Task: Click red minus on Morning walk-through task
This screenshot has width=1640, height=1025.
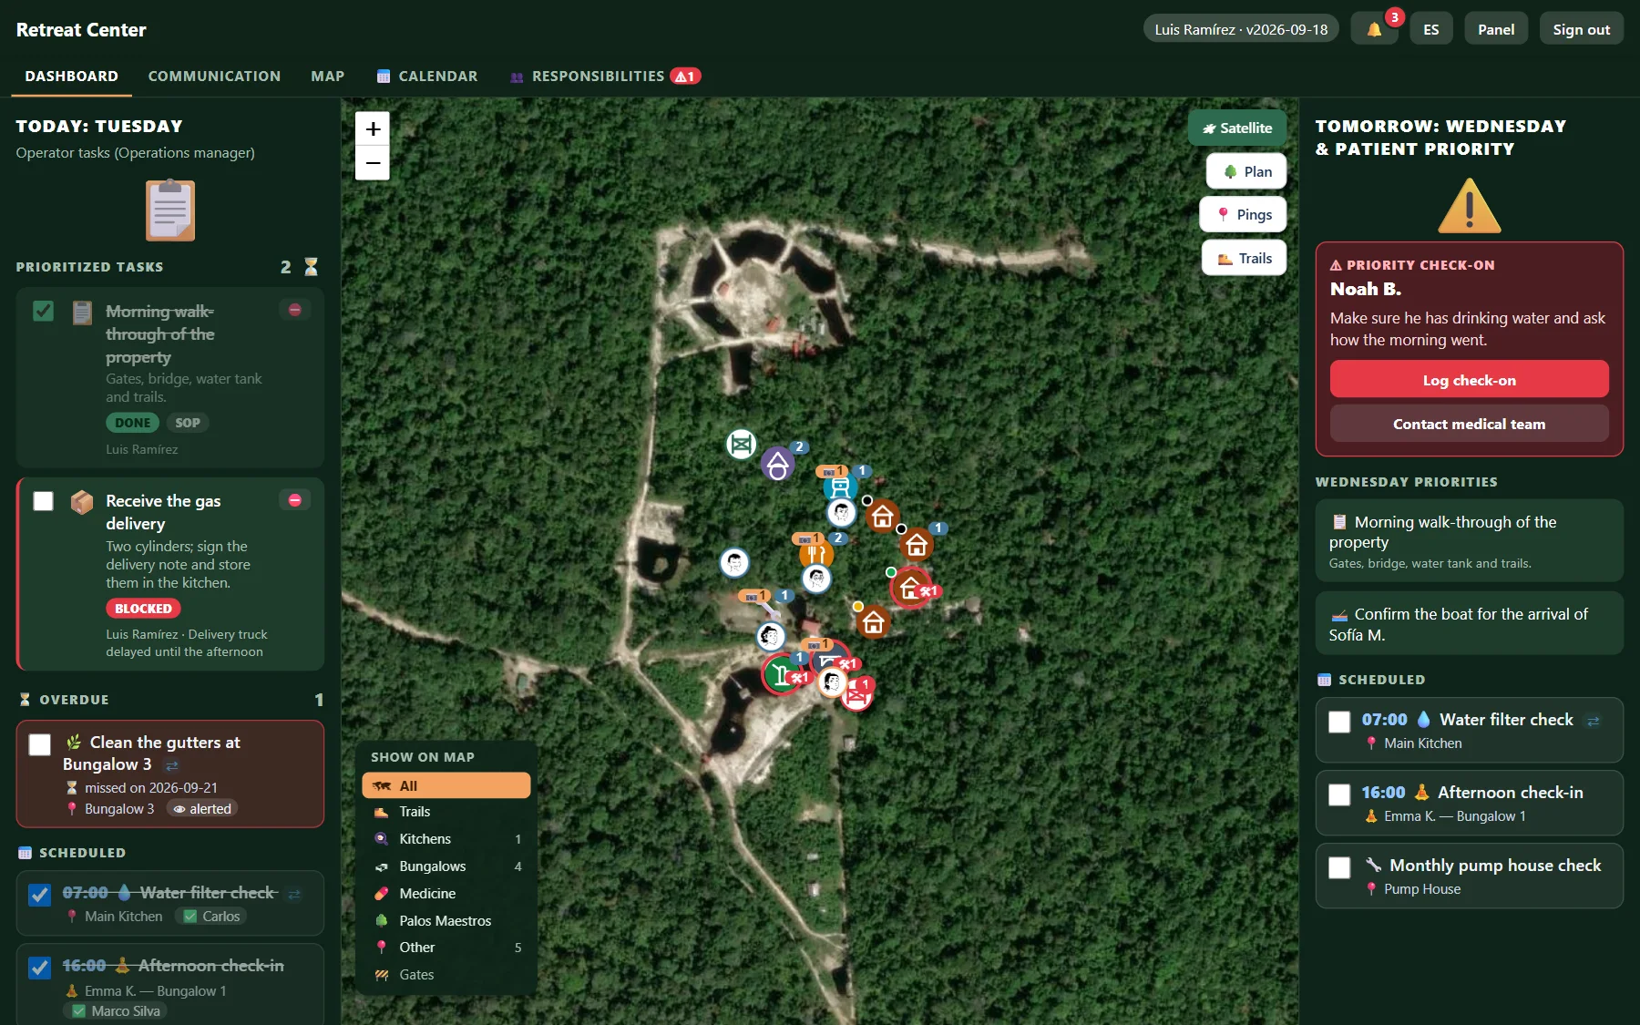Action: click(295, 310)
